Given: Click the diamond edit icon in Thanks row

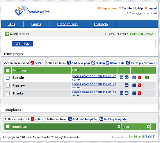Looking at the screenshot, I should click(134, 93).
